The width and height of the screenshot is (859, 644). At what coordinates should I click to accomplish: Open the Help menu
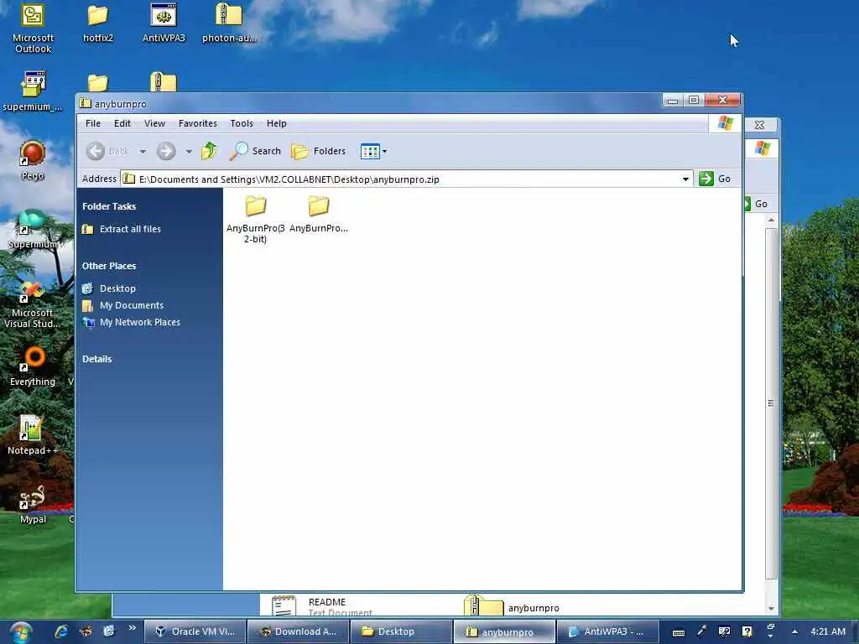tap(277, 123)
